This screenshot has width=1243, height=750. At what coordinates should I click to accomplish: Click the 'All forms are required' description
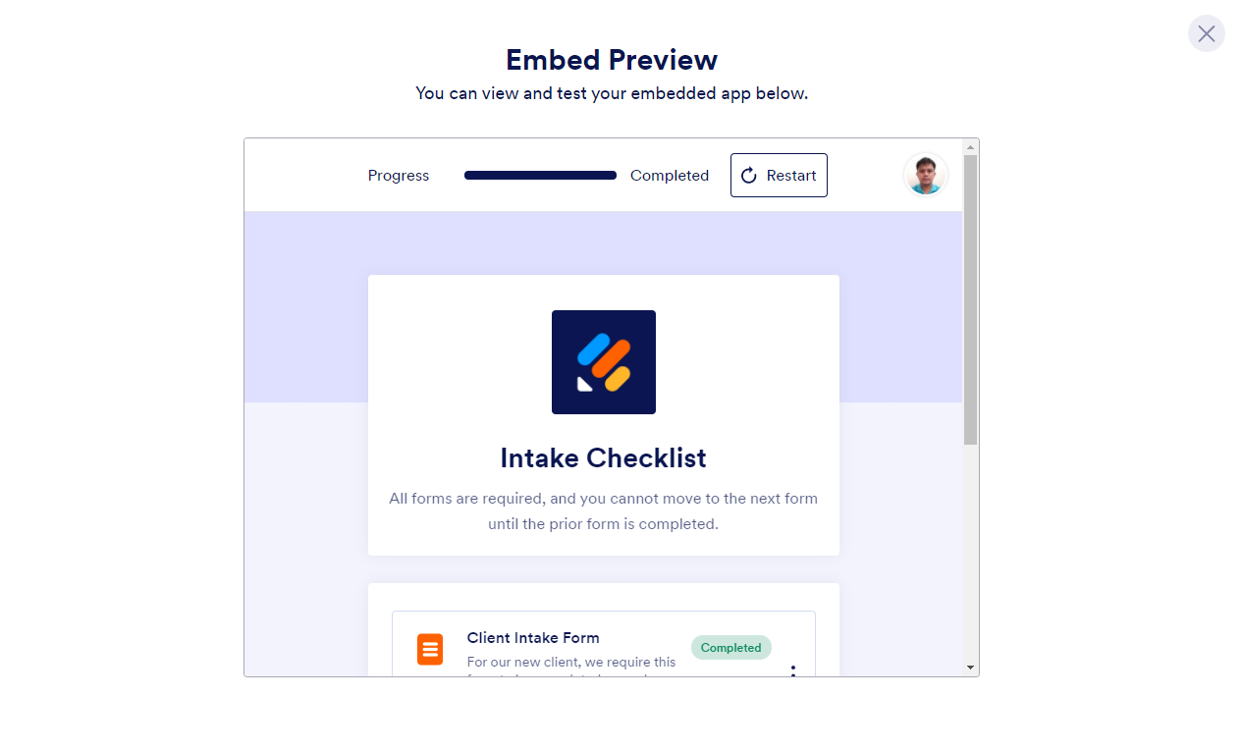tap(603, 510)
